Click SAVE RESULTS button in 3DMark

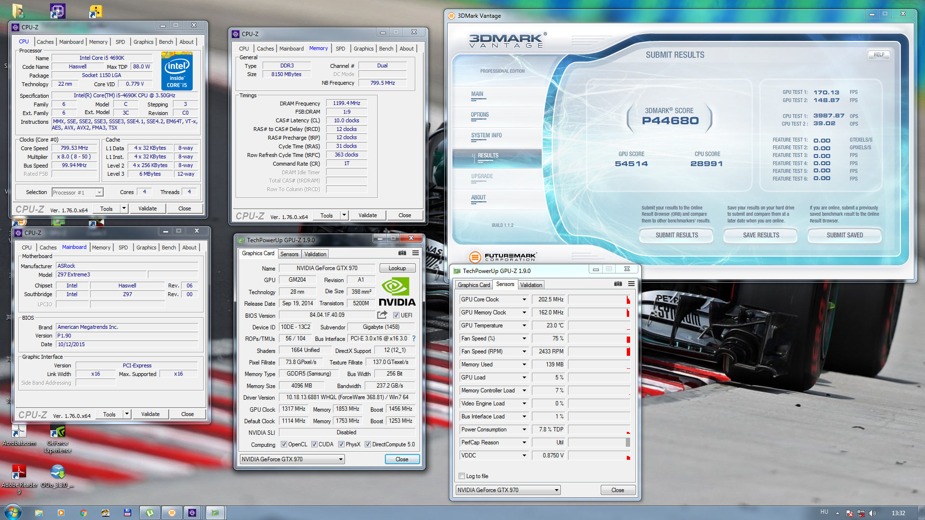[x=761, y=235]
